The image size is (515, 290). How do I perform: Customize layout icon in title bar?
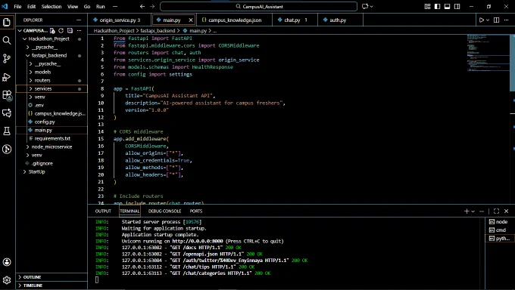pyautogui.click(x=427, y=6)
